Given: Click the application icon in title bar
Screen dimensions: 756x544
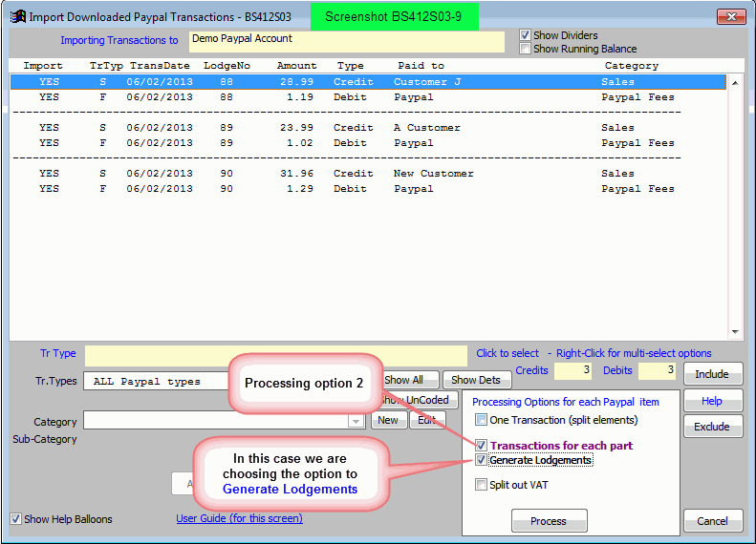Looking at the screenshot, I should [x=18, y=17].
